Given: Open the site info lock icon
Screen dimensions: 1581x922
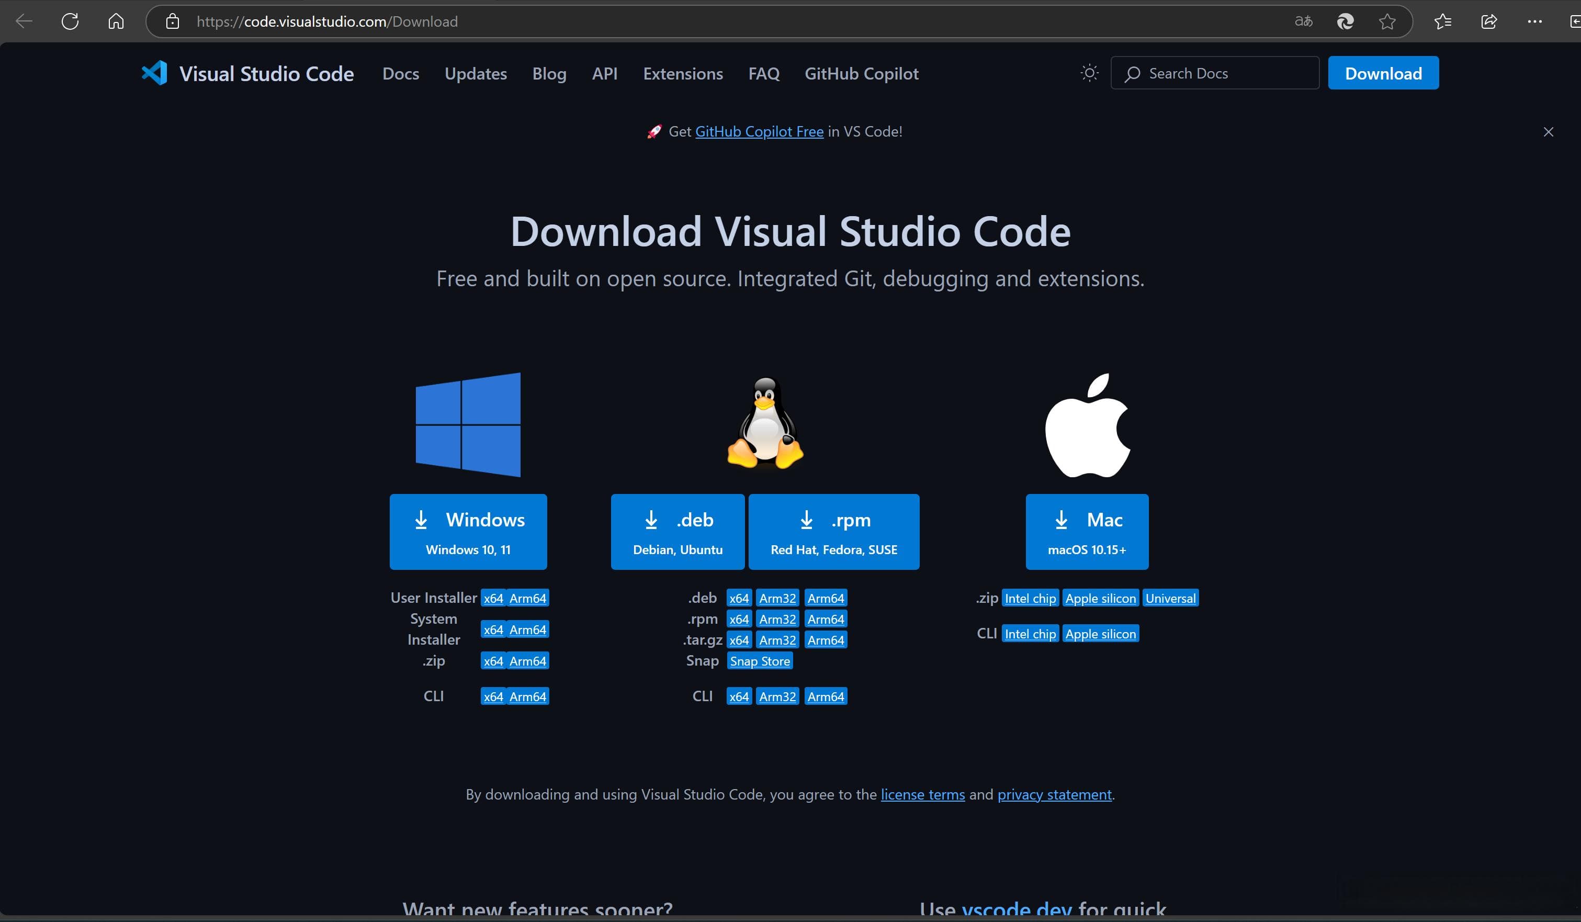Looking at the screenshot, I should click(x=173, y=21).
